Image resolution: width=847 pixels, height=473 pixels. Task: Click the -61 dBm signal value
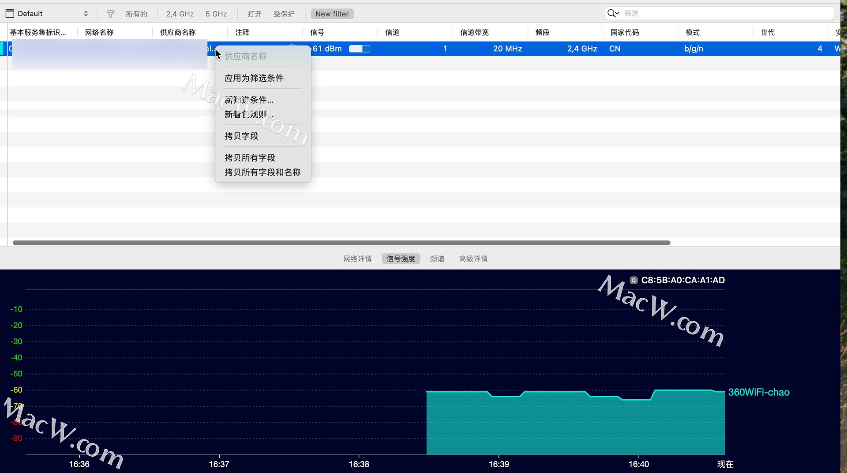click(326, 49)
